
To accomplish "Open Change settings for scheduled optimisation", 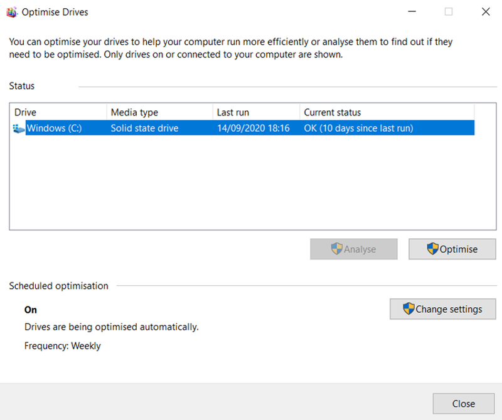I will [443, 309].
